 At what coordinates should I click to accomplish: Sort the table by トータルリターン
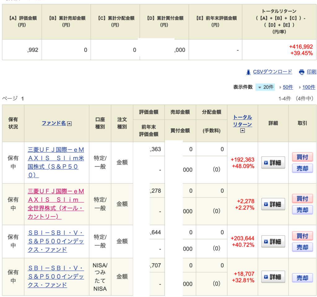[242, 121]
